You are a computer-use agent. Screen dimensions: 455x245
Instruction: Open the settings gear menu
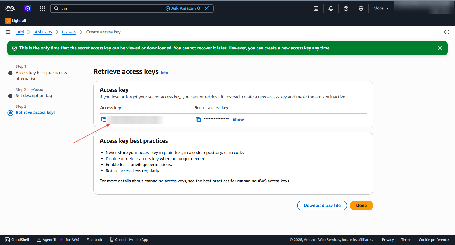coord(361,9)
